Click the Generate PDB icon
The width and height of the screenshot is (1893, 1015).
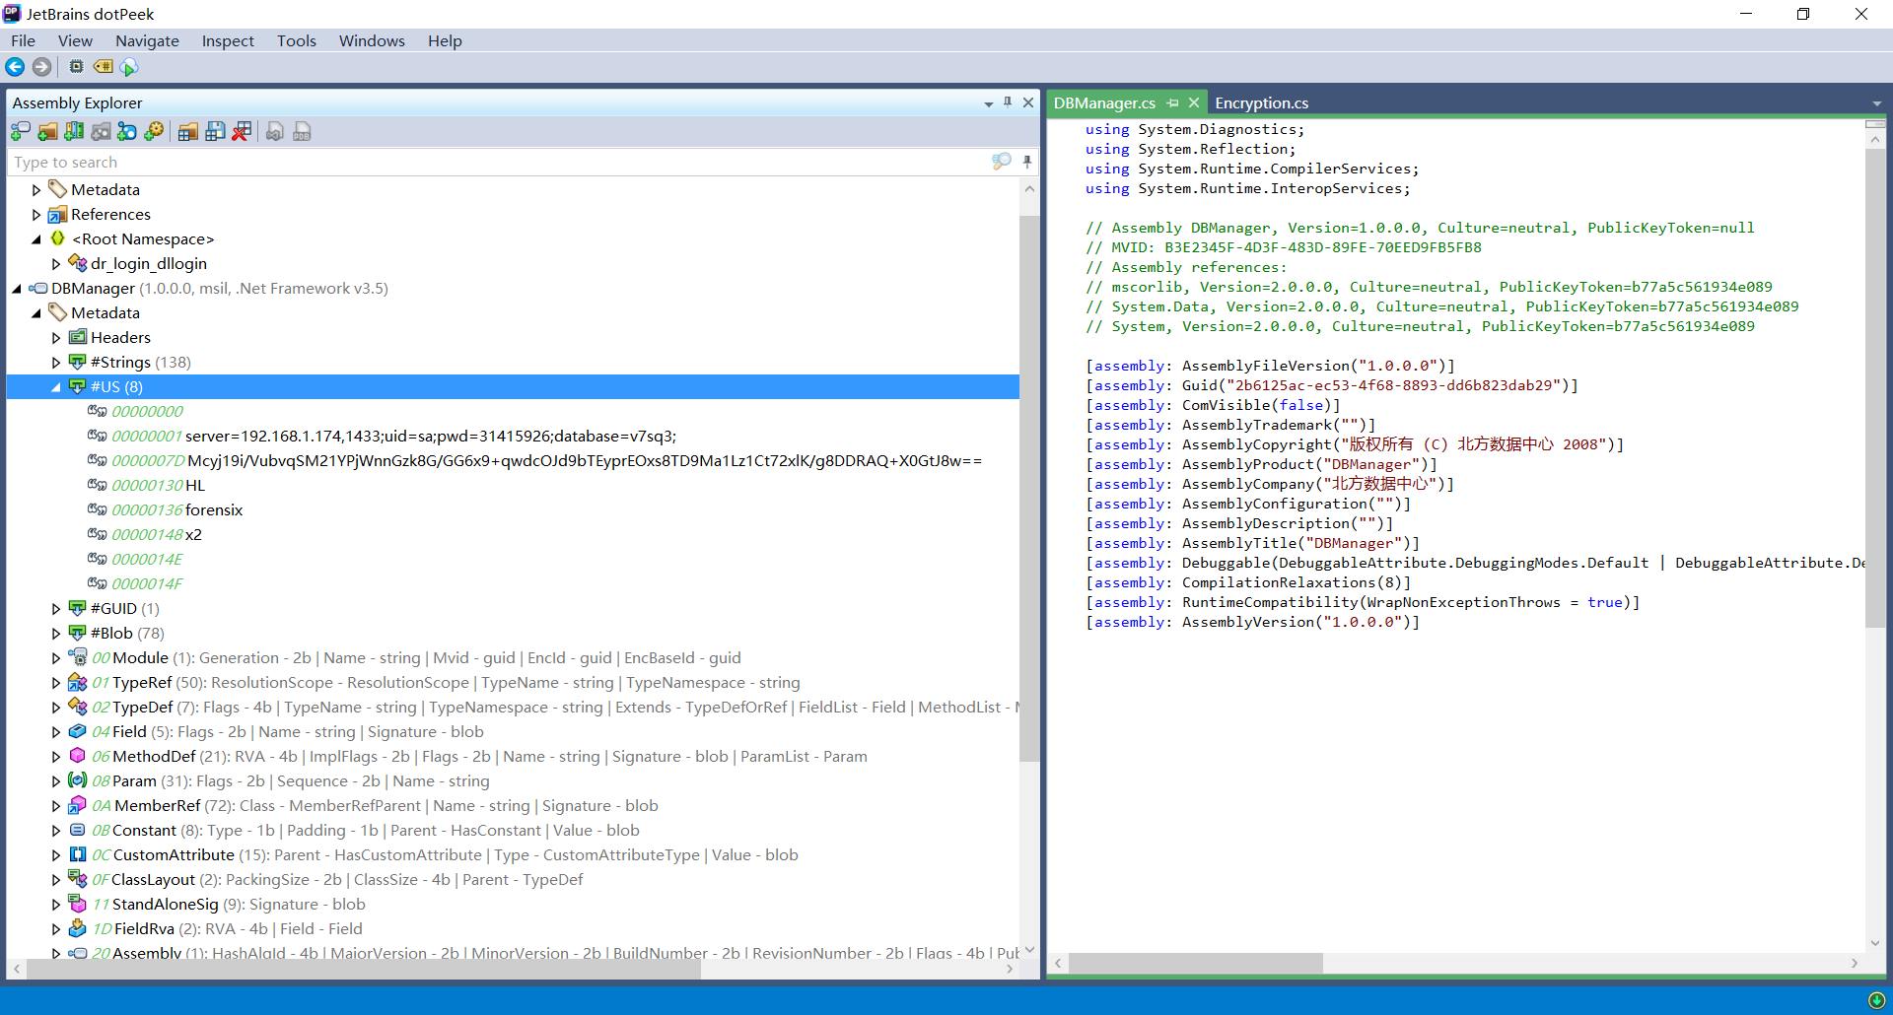[303, 132]
